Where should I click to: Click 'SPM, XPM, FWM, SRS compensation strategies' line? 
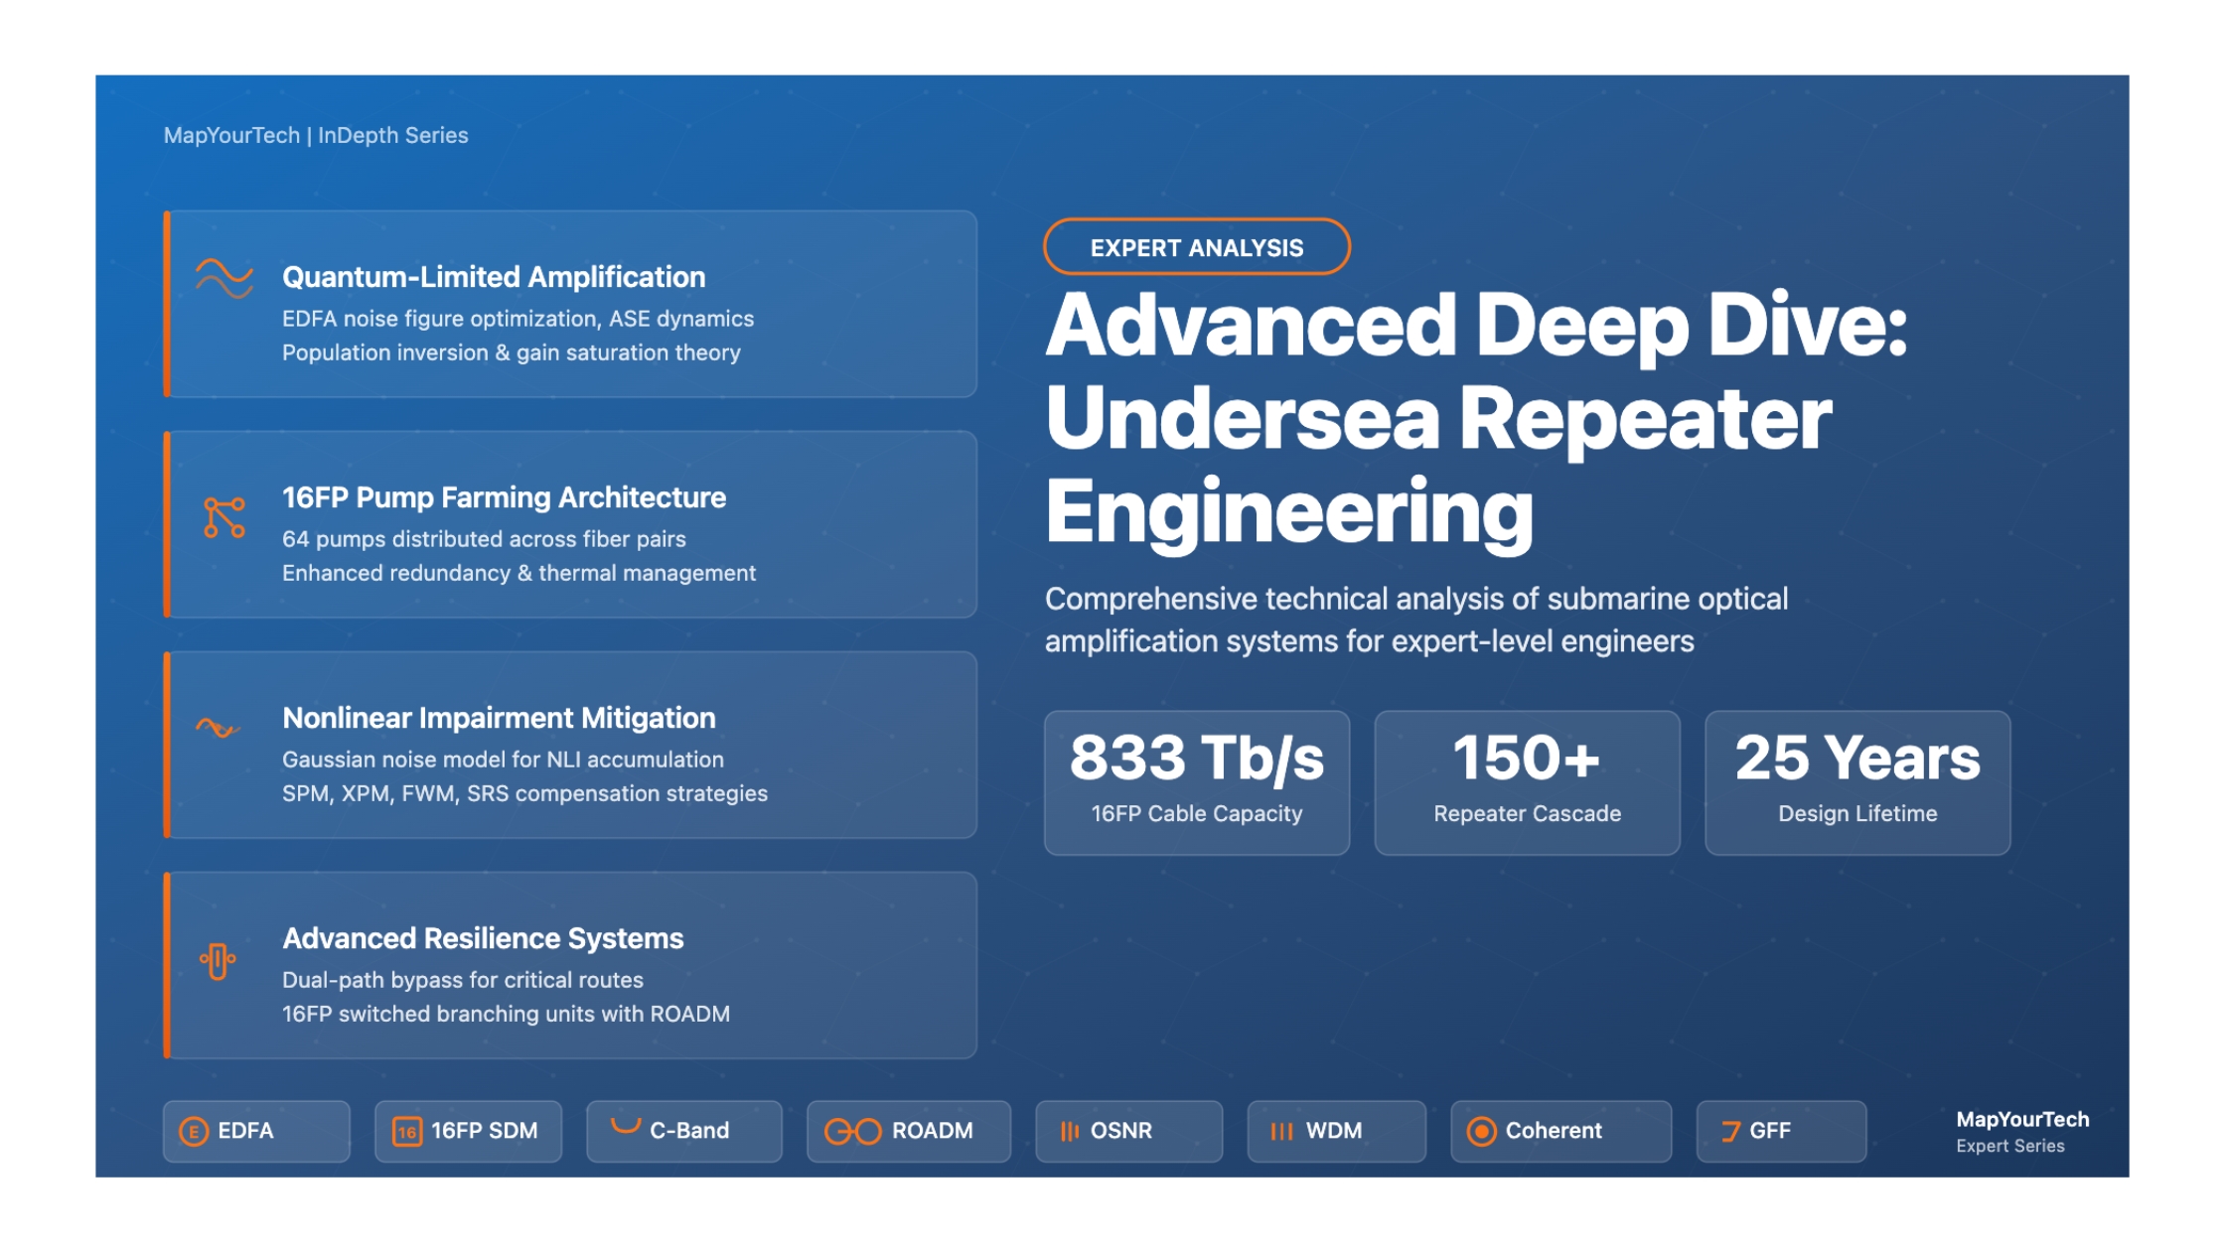(524, 793)
